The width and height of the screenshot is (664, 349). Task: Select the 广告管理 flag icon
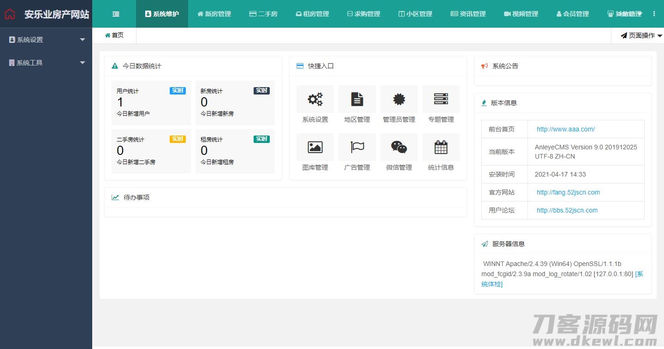tap(357, 147)
